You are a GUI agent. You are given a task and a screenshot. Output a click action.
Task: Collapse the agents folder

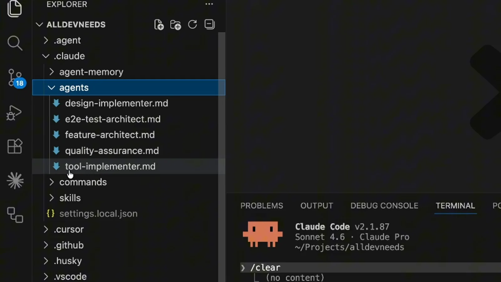click(52, 87)
